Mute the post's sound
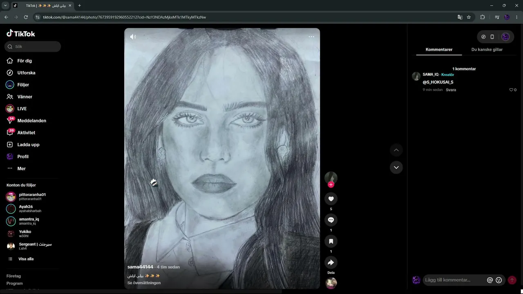523x294 pixels. pos(133,37)
